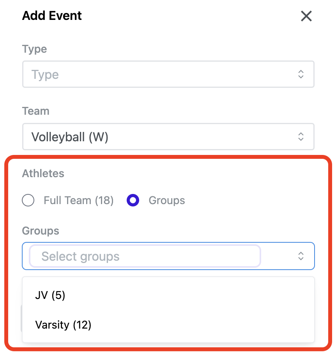This screenshot has height=352, width=336.
Task: Select the Full Team radio button
Action: pyautogui.click(x=28, y=201)
